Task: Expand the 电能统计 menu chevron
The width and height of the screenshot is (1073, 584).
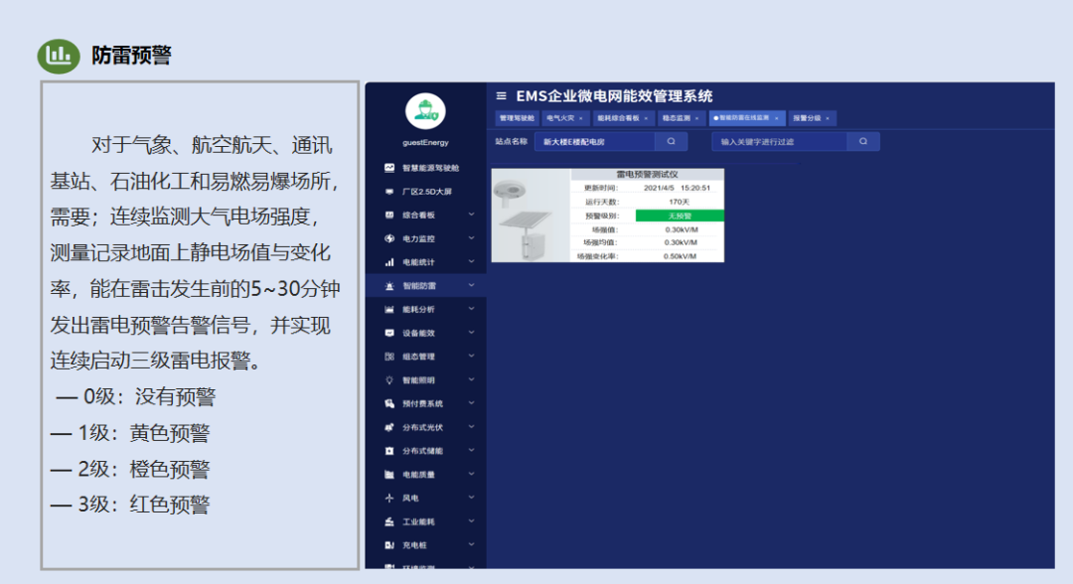Action: [472, 262]
